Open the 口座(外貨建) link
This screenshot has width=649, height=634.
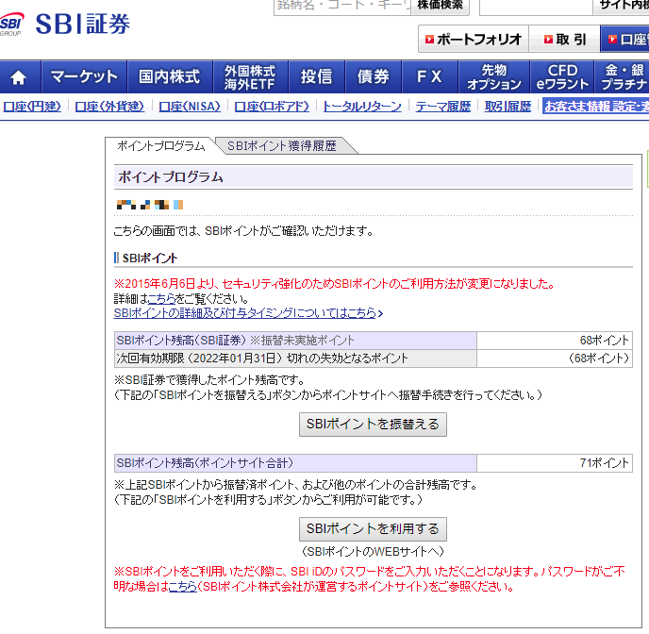(x=109, y=107)
